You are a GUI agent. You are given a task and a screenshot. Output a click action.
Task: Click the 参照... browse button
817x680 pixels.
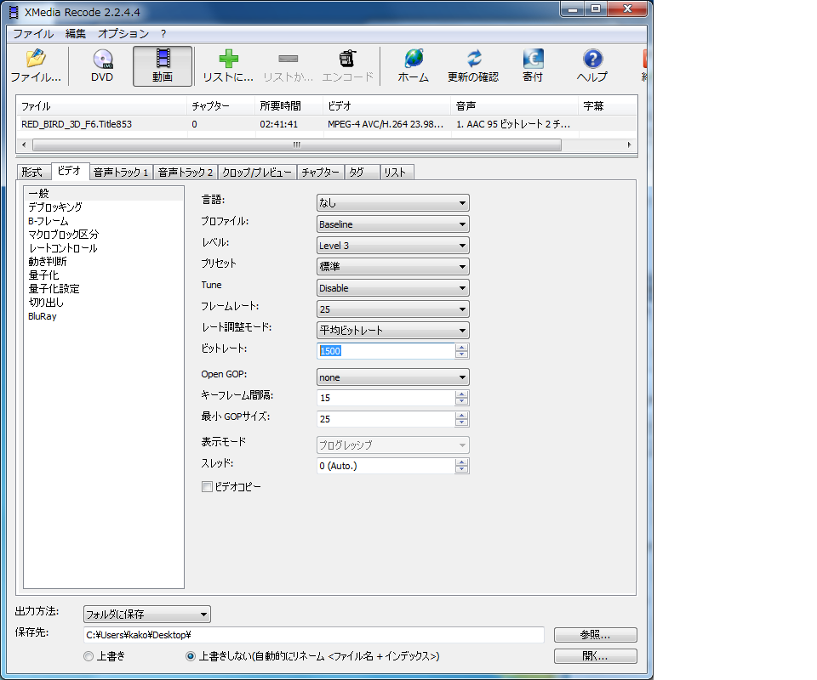596,635
